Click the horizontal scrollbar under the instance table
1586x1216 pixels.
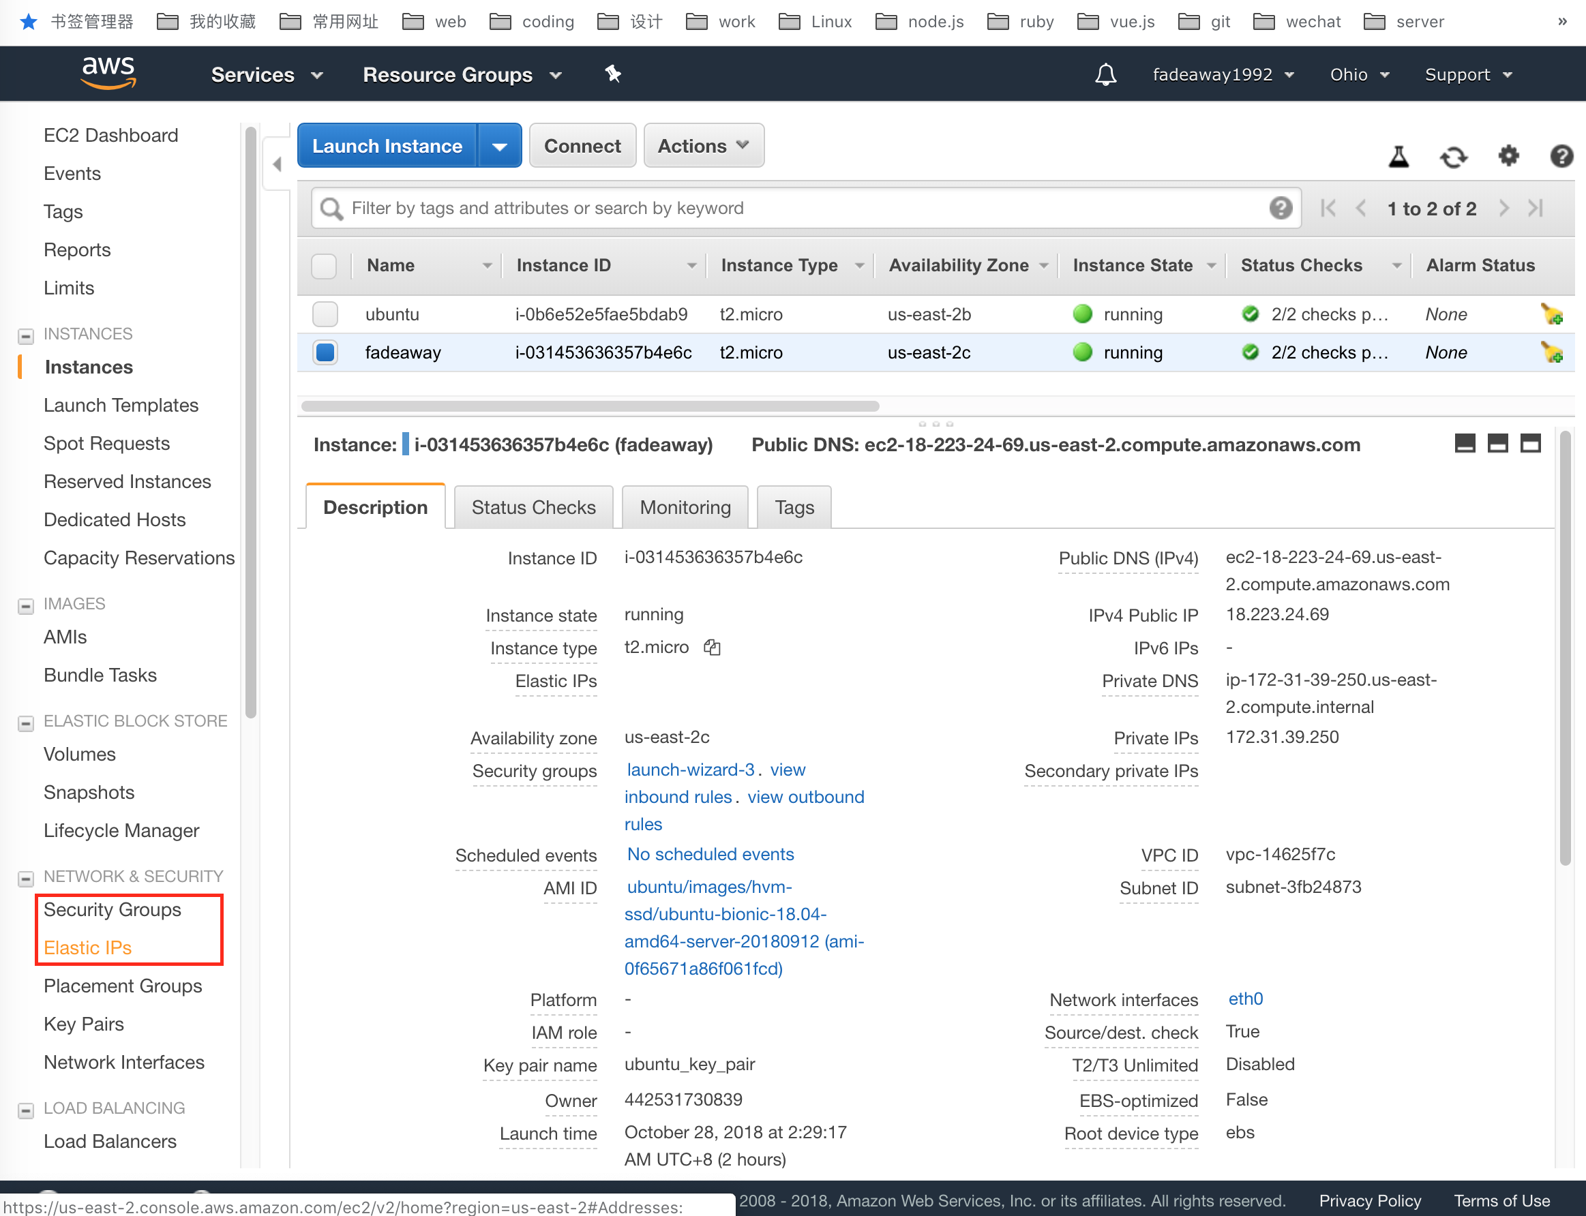tap(590, 406)
